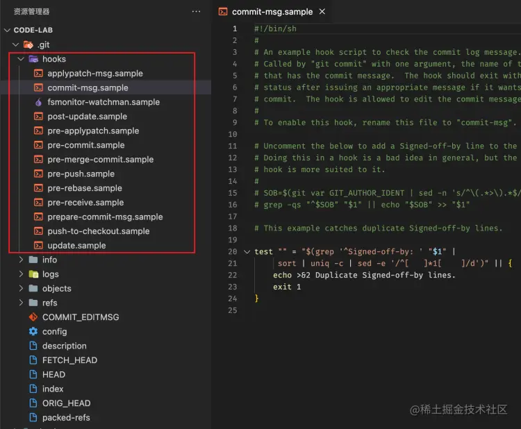Expand the info folder chevron
Image resolution: width=521 pixels, height=429 pixels.
[x=21, y=260]
